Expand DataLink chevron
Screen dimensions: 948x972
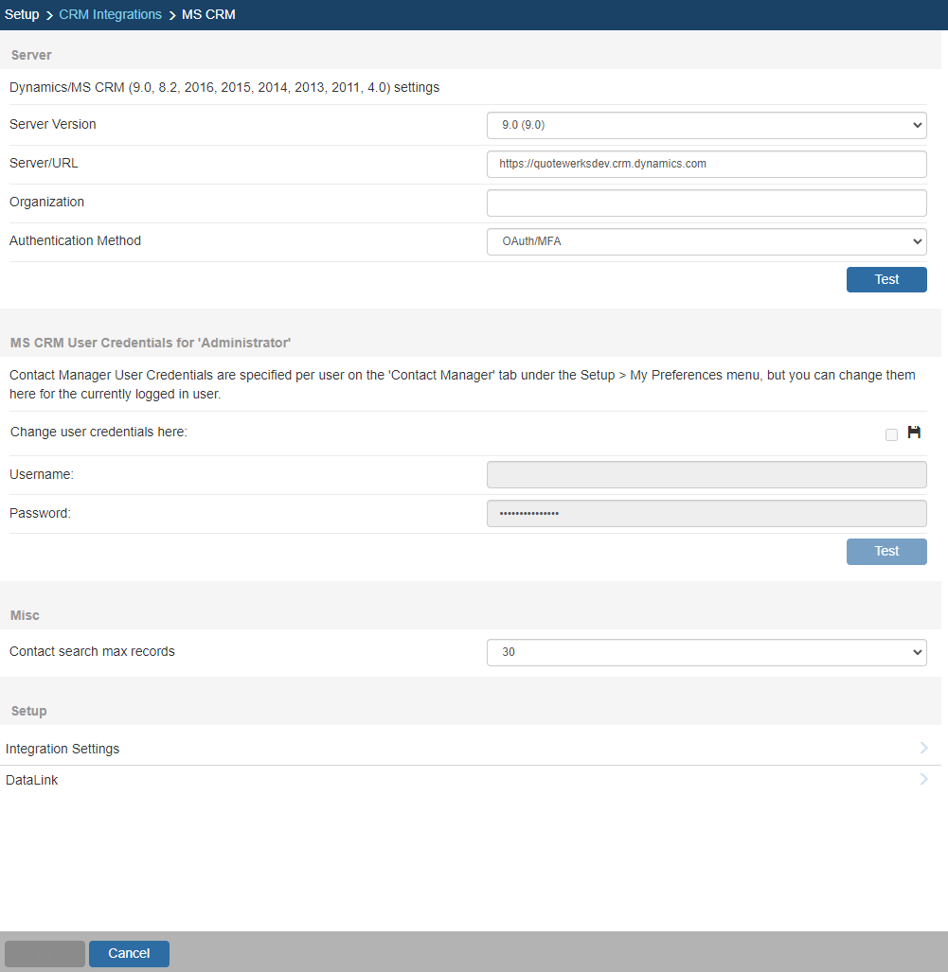(923, 779)
